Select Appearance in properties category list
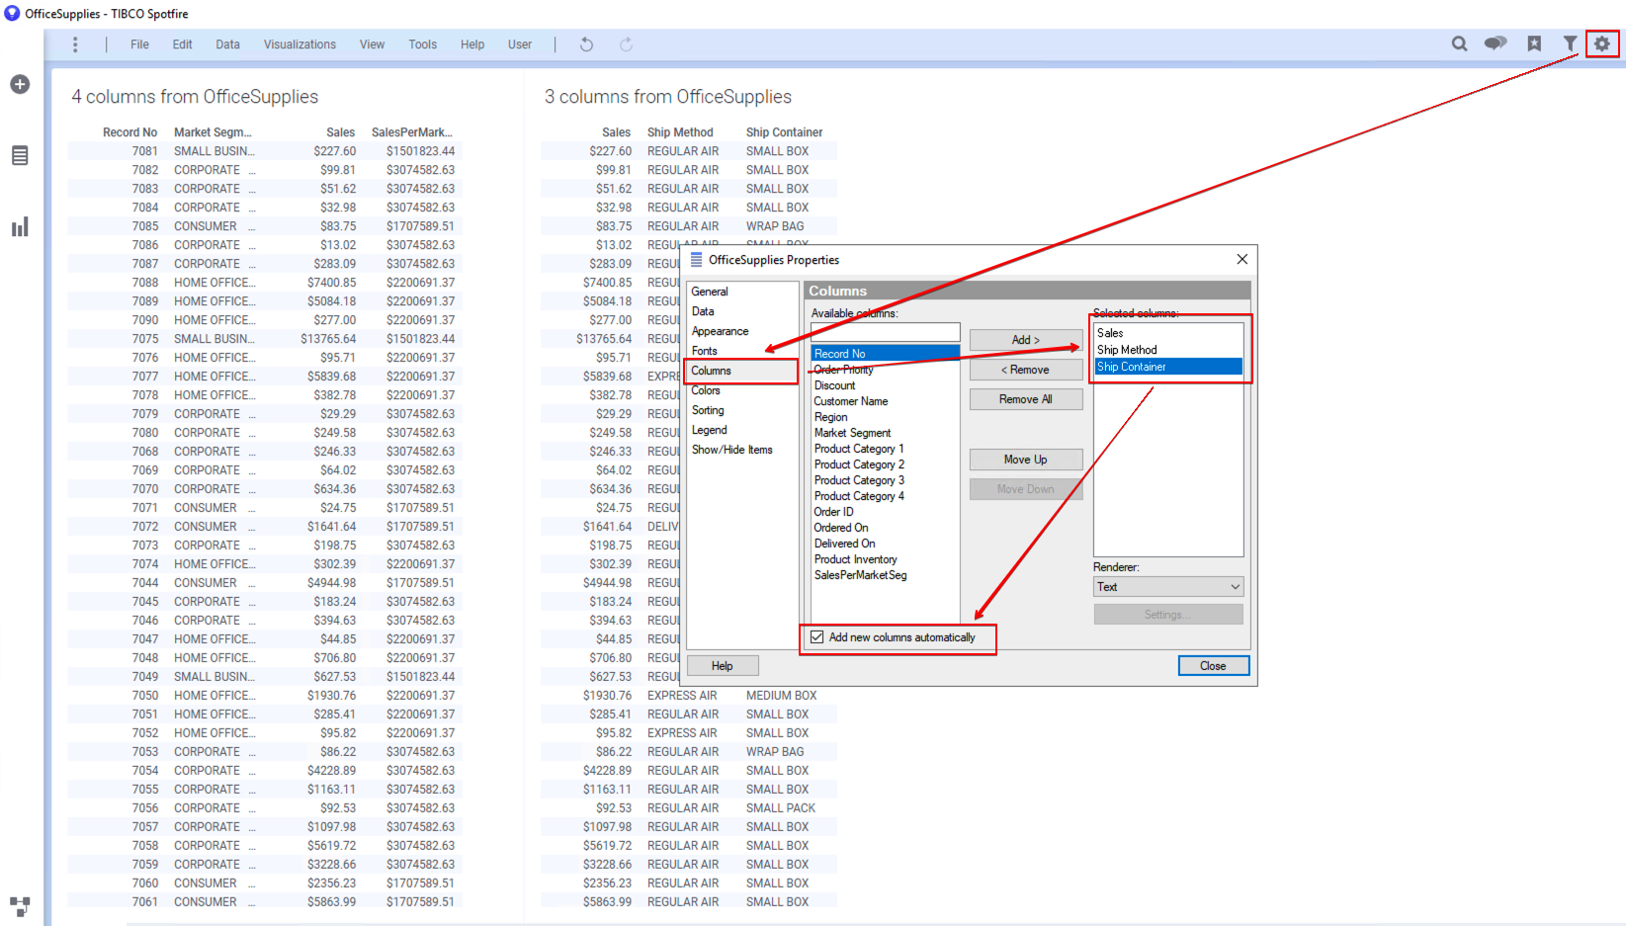Viewport: 1626px width, 926px height. tap(720, 331)
